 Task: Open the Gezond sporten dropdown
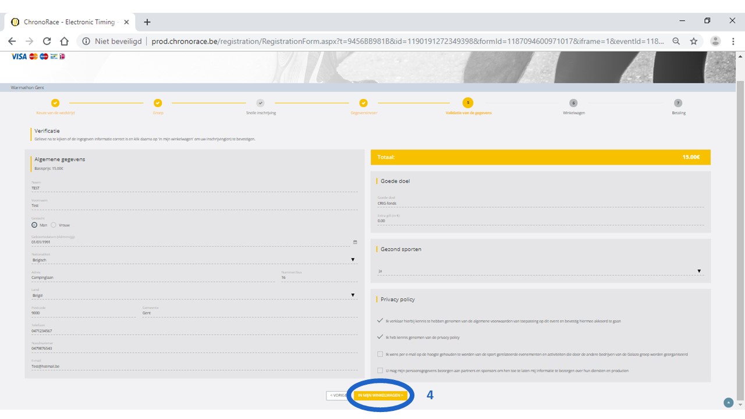coord(699,271)
